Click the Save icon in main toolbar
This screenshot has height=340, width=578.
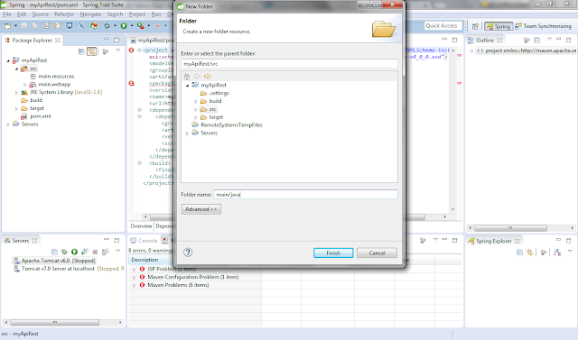click(24, 26)
